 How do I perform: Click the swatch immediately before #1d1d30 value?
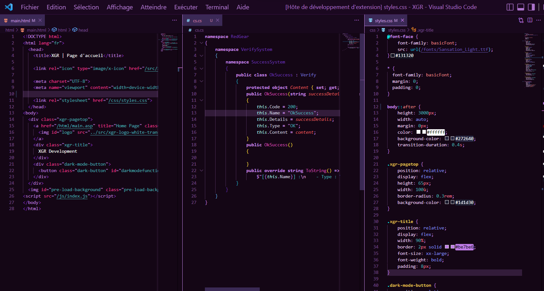tap(453, 202)
